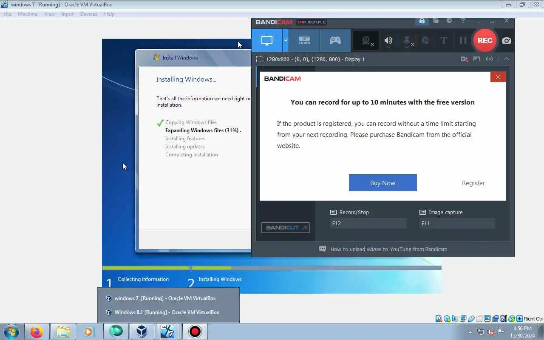Click the Bandicam taskbar icon
The width and height of the screenshot is (544, 340).
(x=195, y=331)
